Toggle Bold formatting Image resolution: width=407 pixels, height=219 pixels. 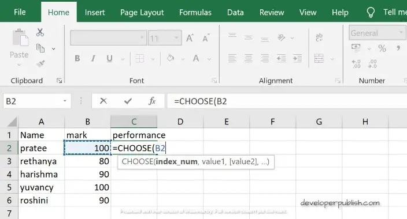77,59
